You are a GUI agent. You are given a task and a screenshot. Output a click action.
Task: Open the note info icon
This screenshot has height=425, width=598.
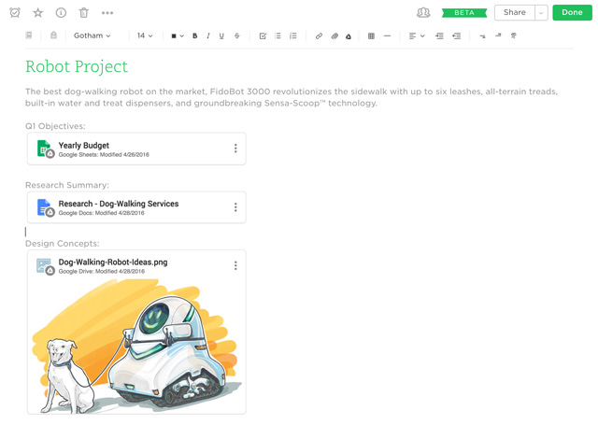(61, 13)
